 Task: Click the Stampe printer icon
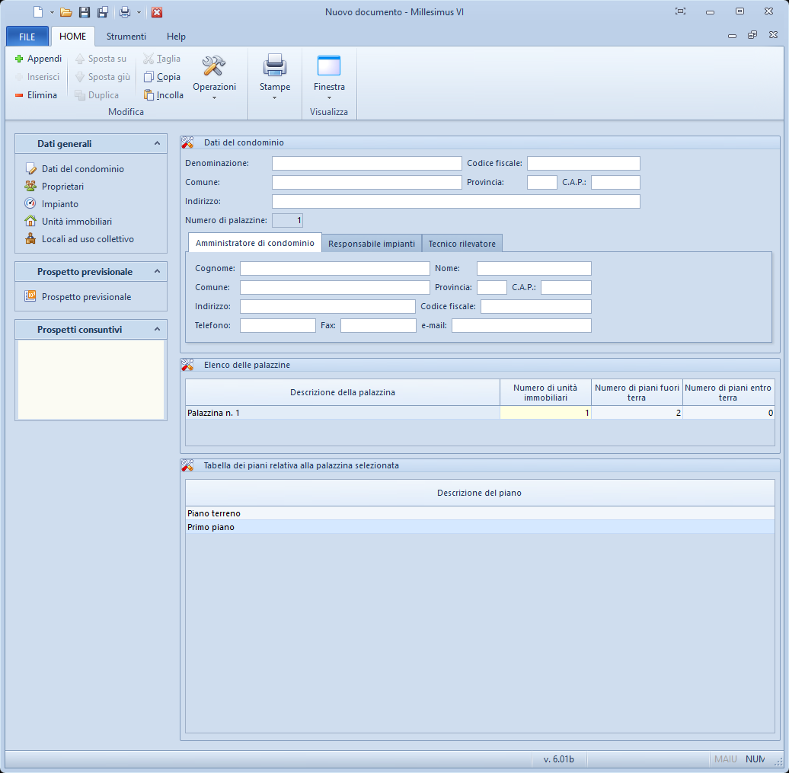point(275,66)
